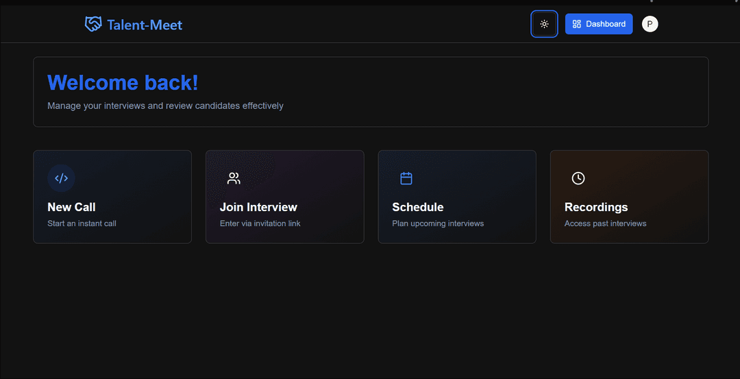Click the people icon on Join Interview
This screenshot has height=379, width=740.
pos(234,178)
